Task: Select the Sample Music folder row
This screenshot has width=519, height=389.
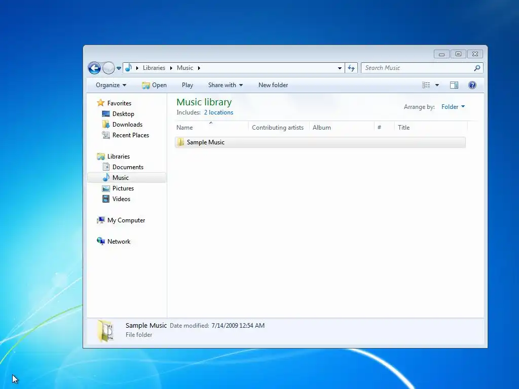Action: (320, 142)
